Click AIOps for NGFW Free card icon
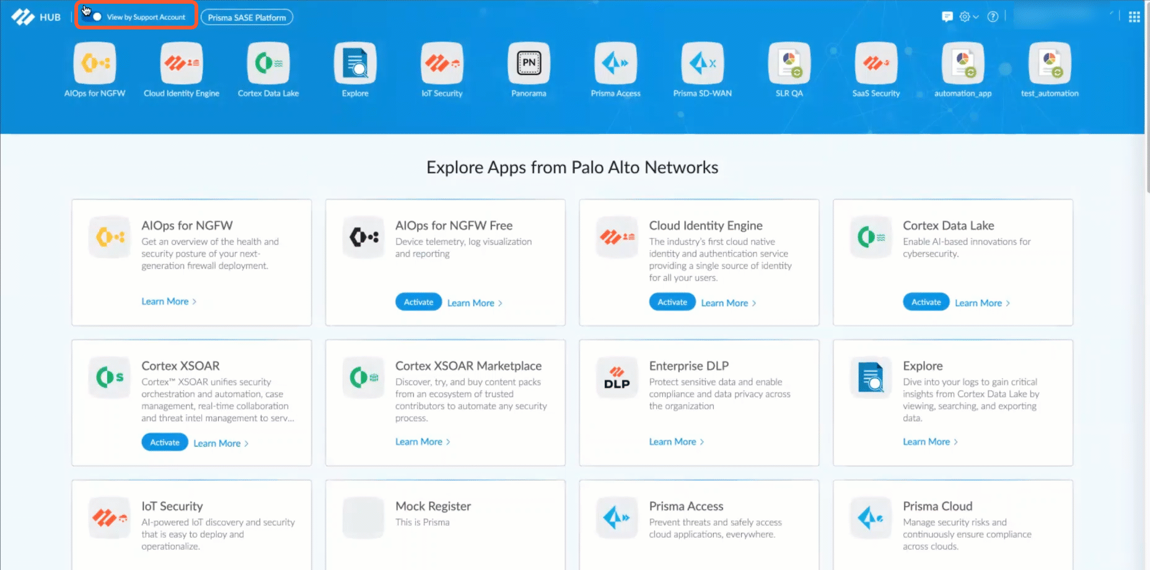Viewport: 1150px width, 570px height. [x=364, y=237]
